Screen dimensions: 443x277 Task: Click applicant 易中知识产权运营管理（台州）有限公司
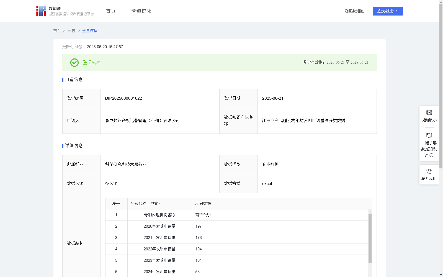click(x=142, y=121)
